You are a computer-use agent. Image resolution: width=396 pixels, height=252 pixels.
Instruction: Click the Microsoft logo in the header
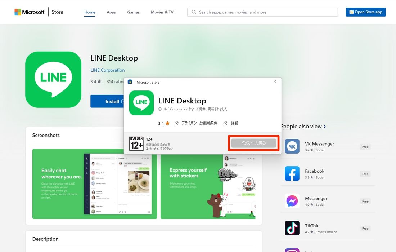(x=29, y=12)
